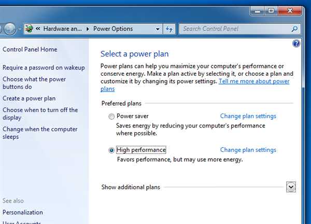Minimize the Power Options window

pyautogui.click(x=258, y=11)
